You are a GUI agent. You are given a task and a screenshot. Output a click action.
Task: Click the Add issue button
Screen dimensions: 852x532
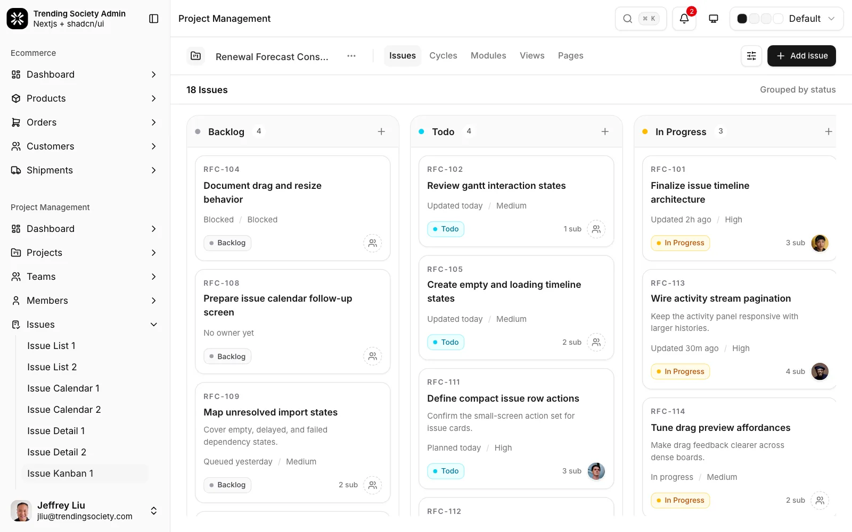point(801,56)
